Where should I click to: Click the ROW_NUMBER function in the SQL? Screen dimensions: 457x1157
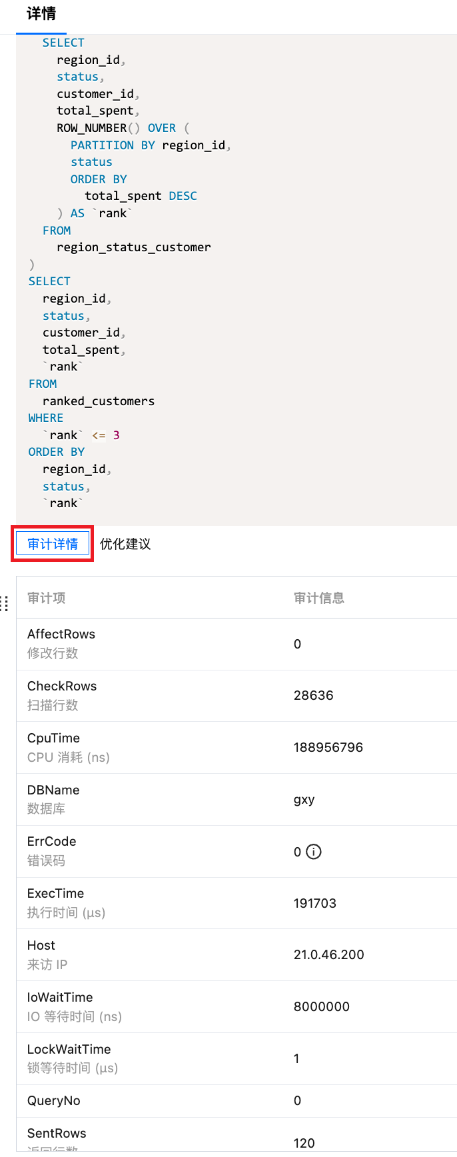(x=91, y=128)
